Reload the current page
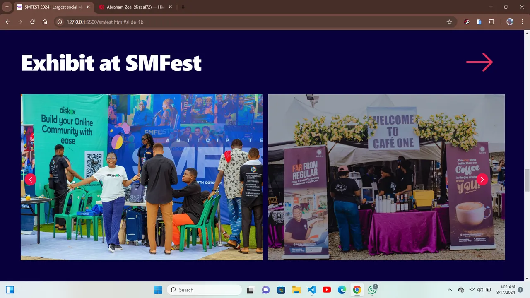530x298 pixels. coord(32,22)
